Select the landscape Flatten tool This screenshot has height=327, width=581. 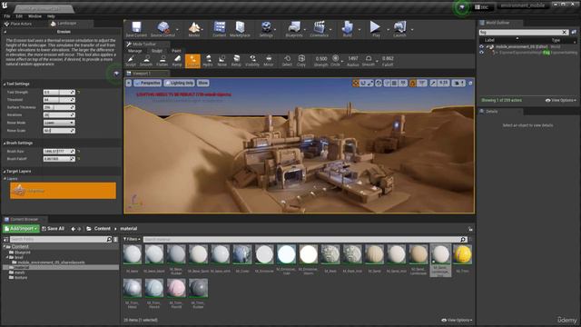pos(162,61)
